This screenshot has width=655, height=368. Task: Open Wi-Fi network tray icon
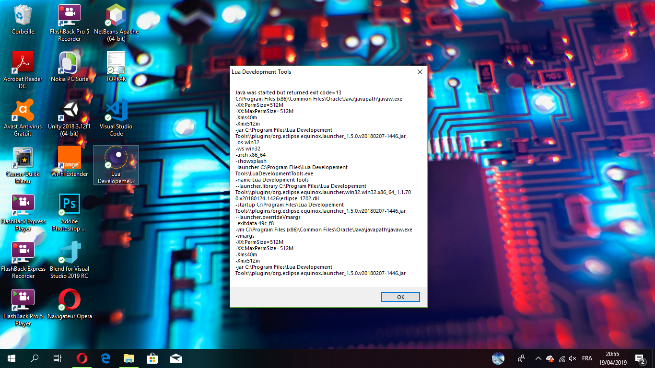[561, 358]
